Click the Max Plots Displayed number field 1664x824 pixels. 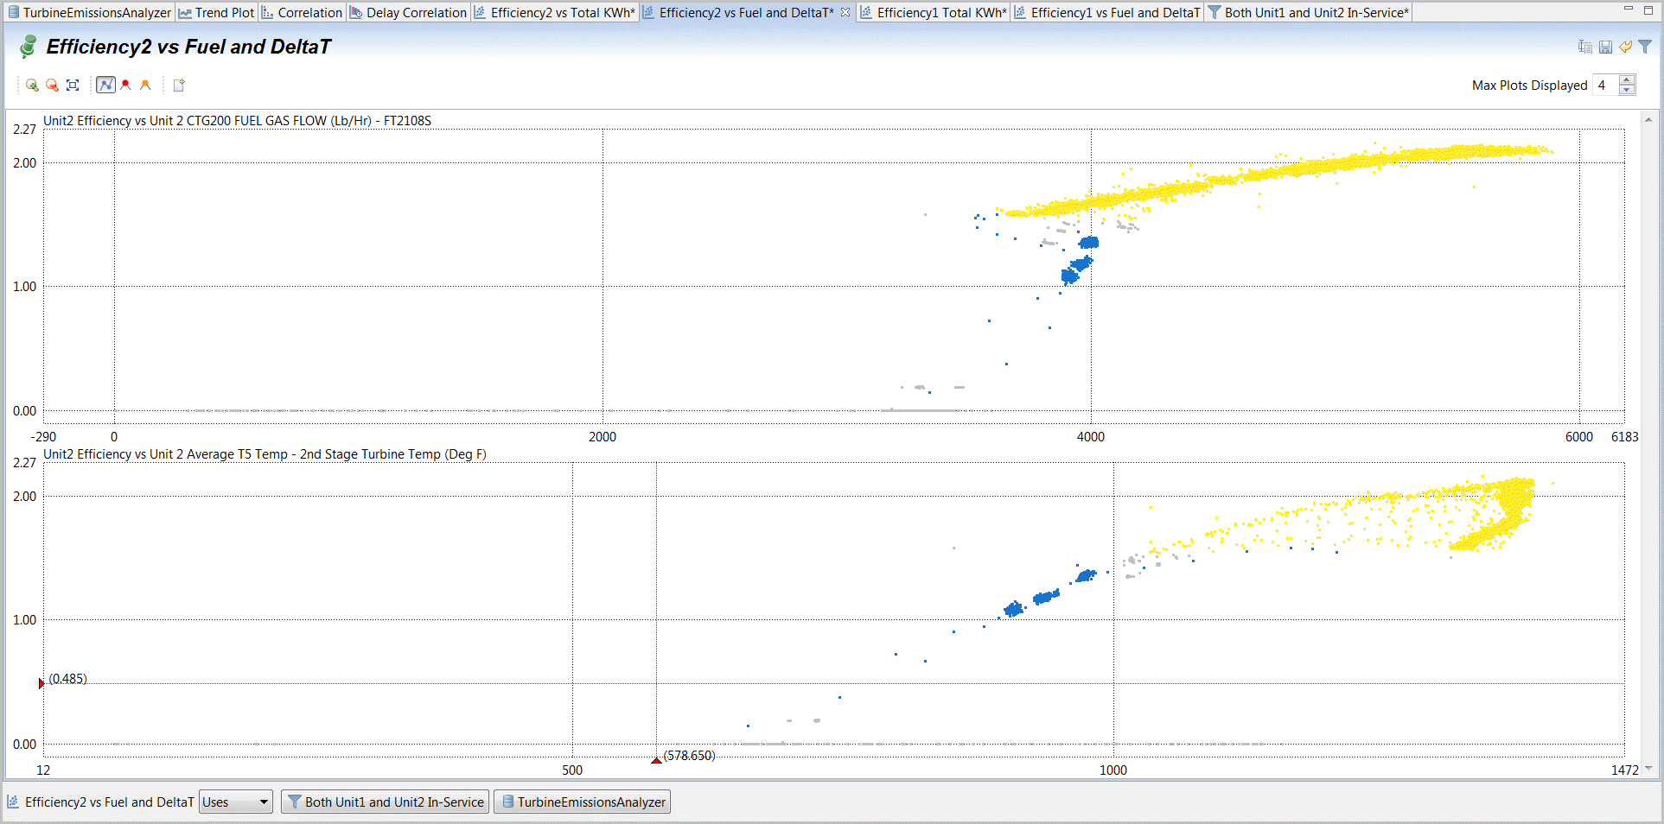1603,85
